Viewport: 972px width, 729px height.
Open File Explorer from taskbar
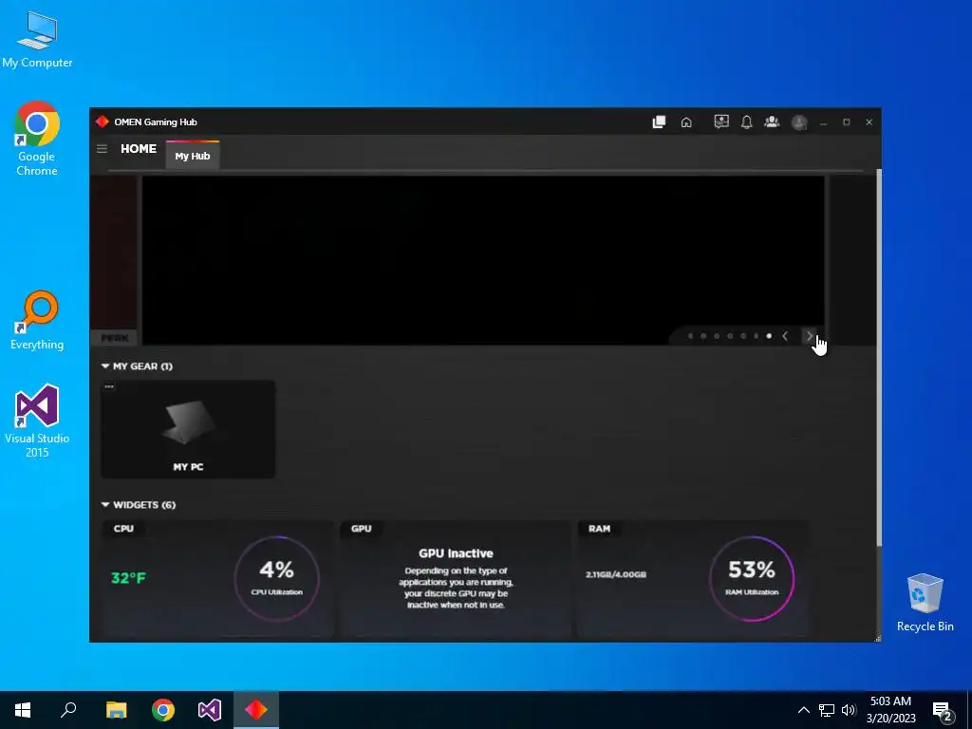[116, 710]
